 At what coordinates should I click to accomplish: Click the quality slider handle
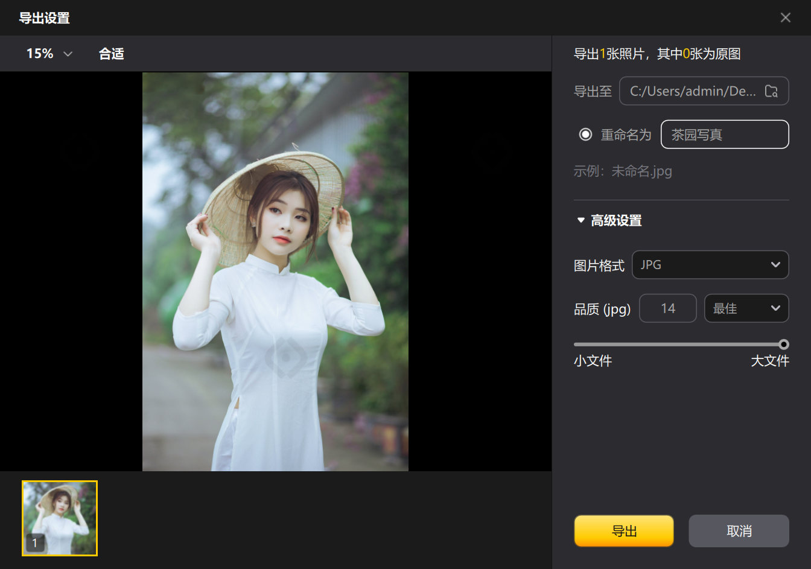click(783, 345)
